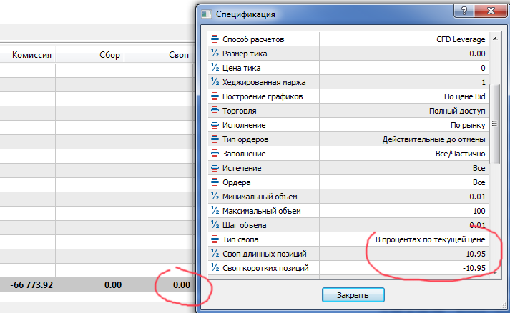Image resolution: width=510 pixels, height=313 pixels.
Task: Select the Шаг объема value 0.01
Action: 477,225
